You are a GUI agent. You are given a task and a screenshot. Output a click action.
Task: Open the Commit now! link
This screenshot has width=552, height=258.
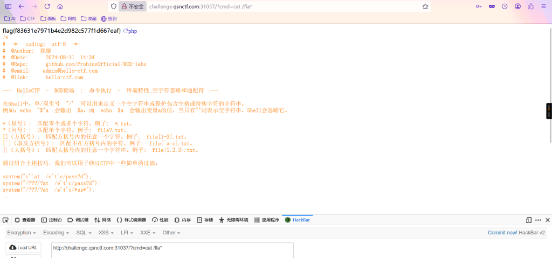click(502, 233)
